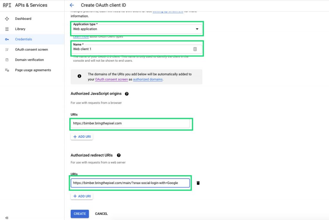Click 'For use with requests from a web server'

click(x=98, y=162)
